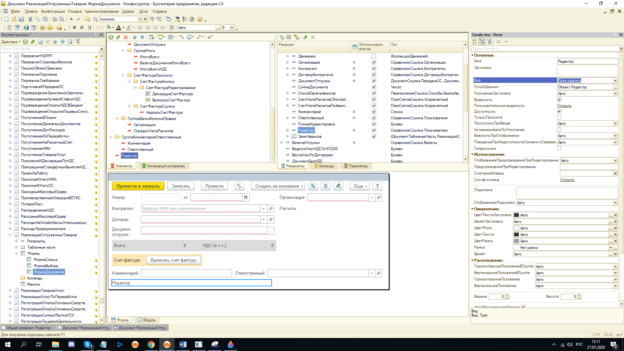Image resolution: width=624 pixels, height=351 pixels.
Task: Open ПропускатьПриВводе dropdown
Action: (615, 123)
